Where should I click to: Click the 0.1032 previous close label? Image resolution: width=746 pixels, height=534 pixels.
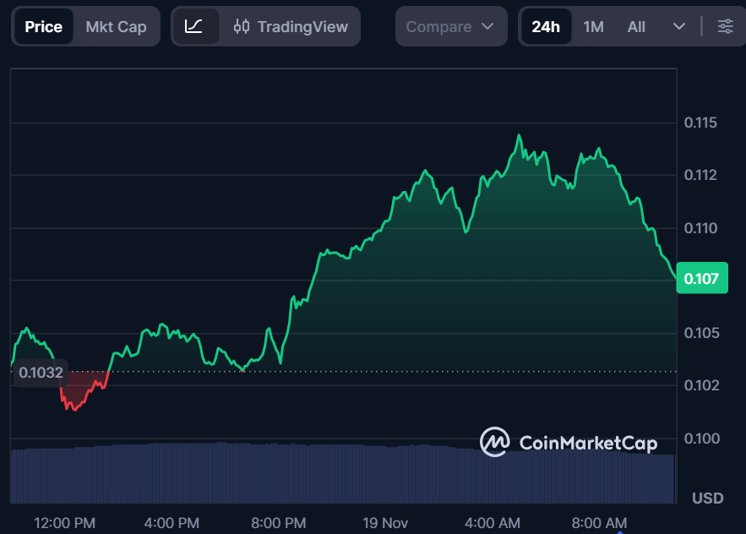pyautogui.click(x=40, y=372)
